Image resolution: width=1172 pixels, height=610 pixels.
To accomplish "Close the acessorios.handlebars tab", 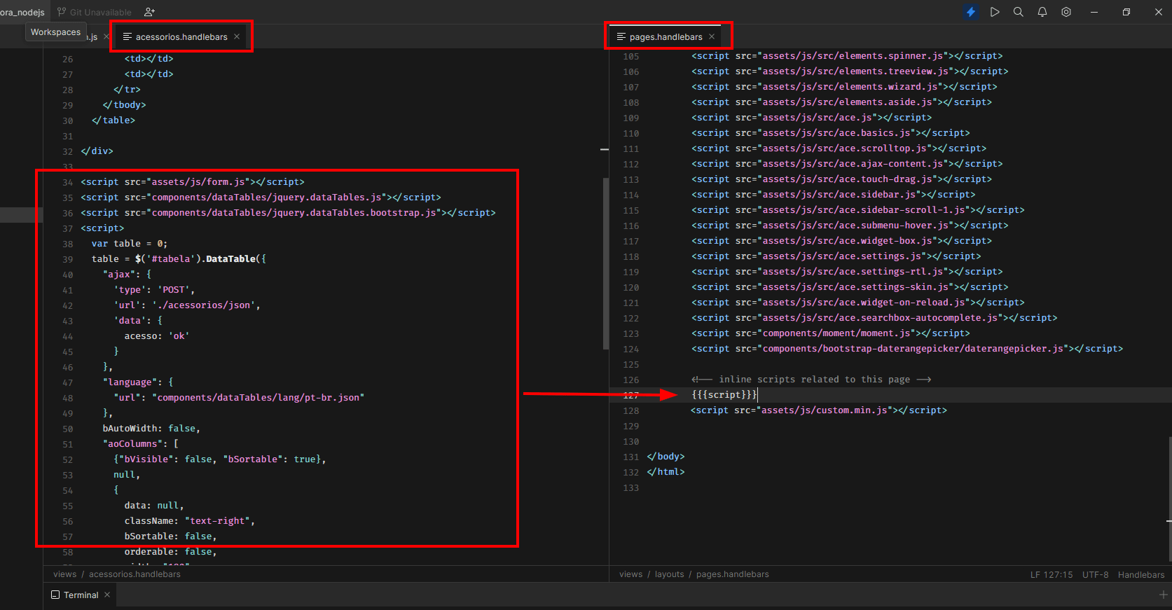I will point(237,36).
